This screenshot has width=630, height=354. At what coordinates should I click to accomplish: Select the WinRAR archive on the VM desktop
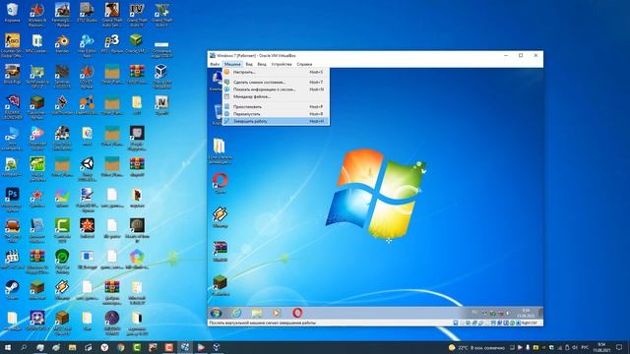pos(220,252)
